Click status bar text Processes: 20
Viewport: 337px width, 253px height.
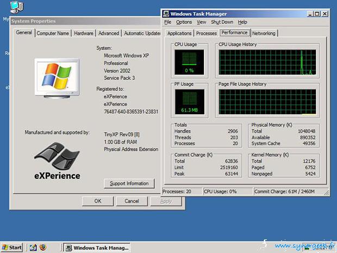pyautogui.click(x=177, y=192)
